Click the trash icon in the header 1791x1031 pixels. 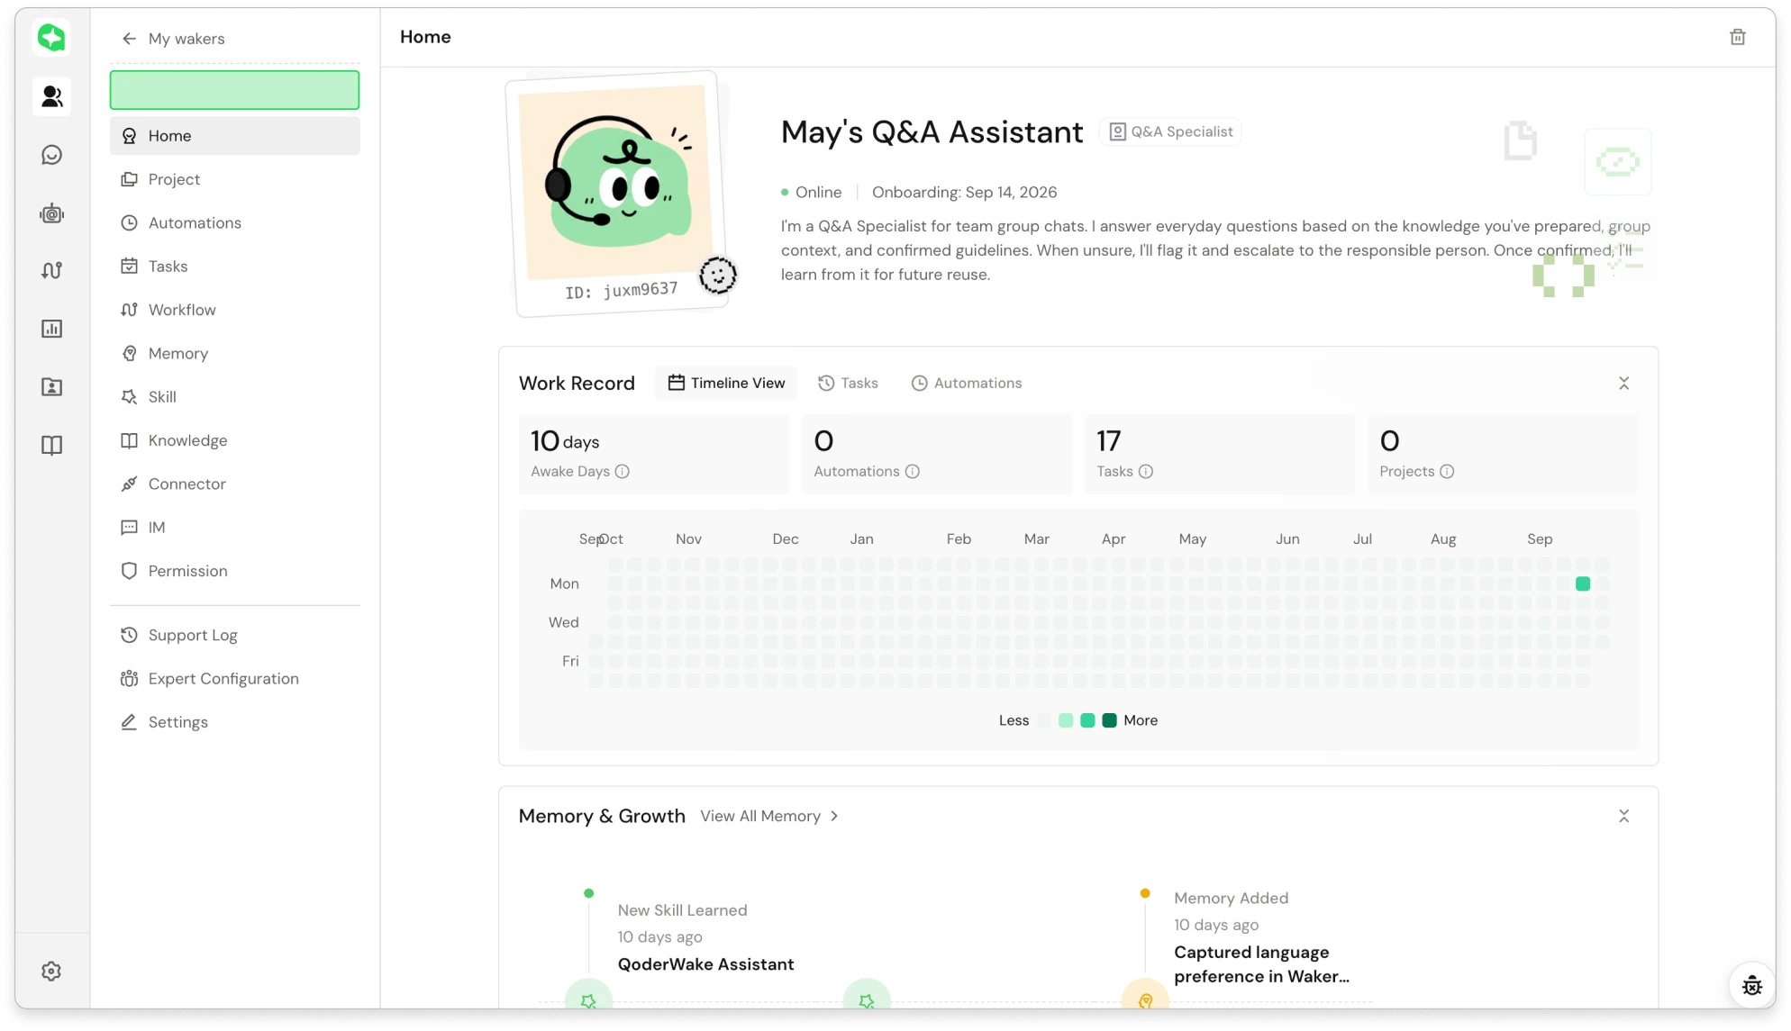point(1737,37)
